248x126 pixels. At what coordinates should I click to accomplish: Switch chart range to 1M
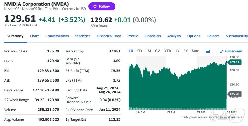click(148, 51)
